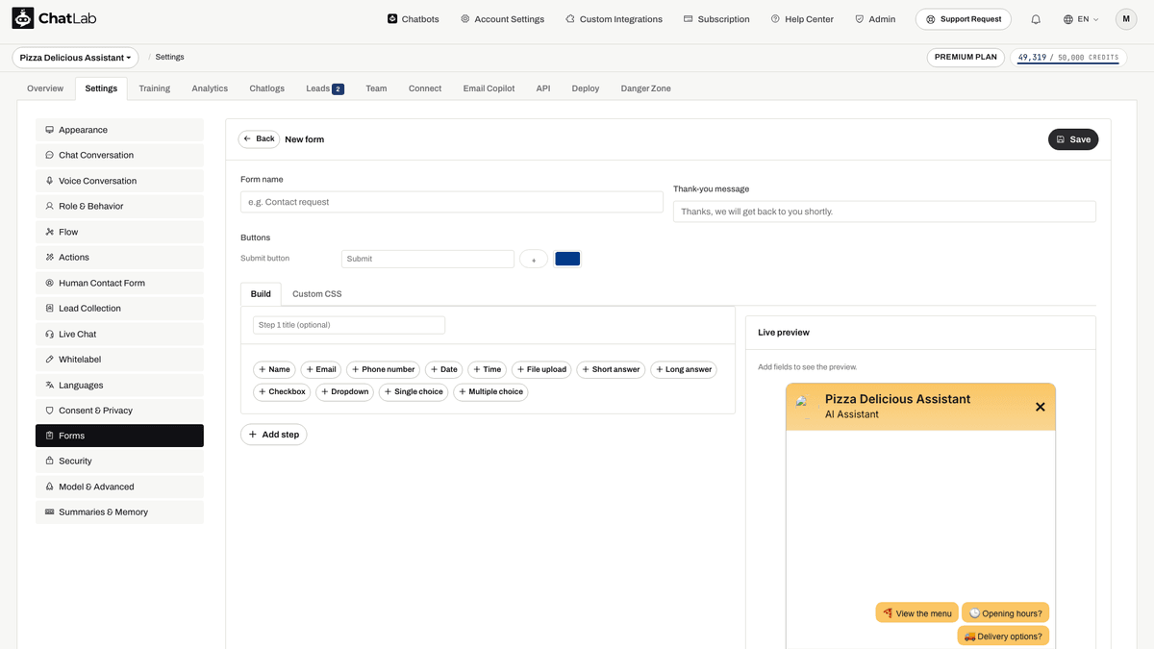This screenshot has height=649, width=1154.
Task: Click the Premium Plan badge
Action: (966, 58)
